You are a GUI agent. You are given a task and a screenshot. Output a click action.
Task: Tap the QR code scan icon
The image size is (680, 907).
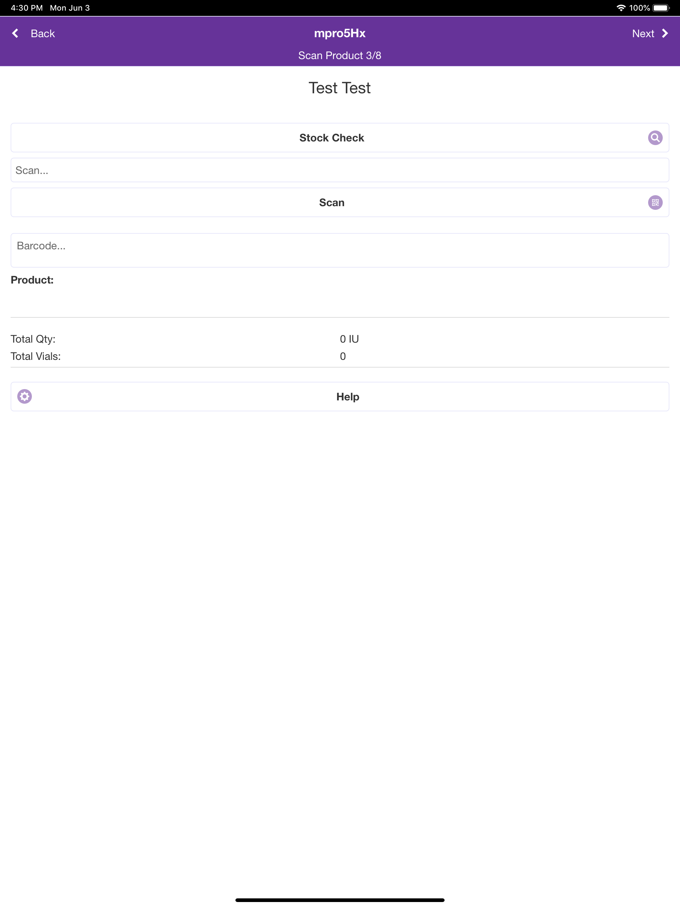click(655, 203)
